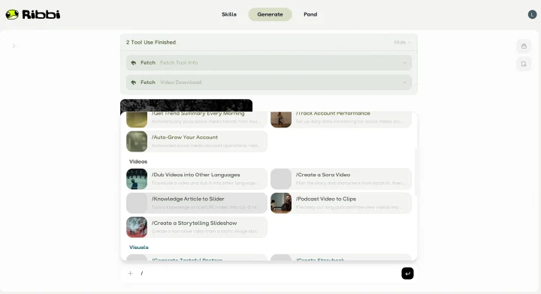Expand the Fetch Tool Info row
Screen dimensions: 541x294
269,63
